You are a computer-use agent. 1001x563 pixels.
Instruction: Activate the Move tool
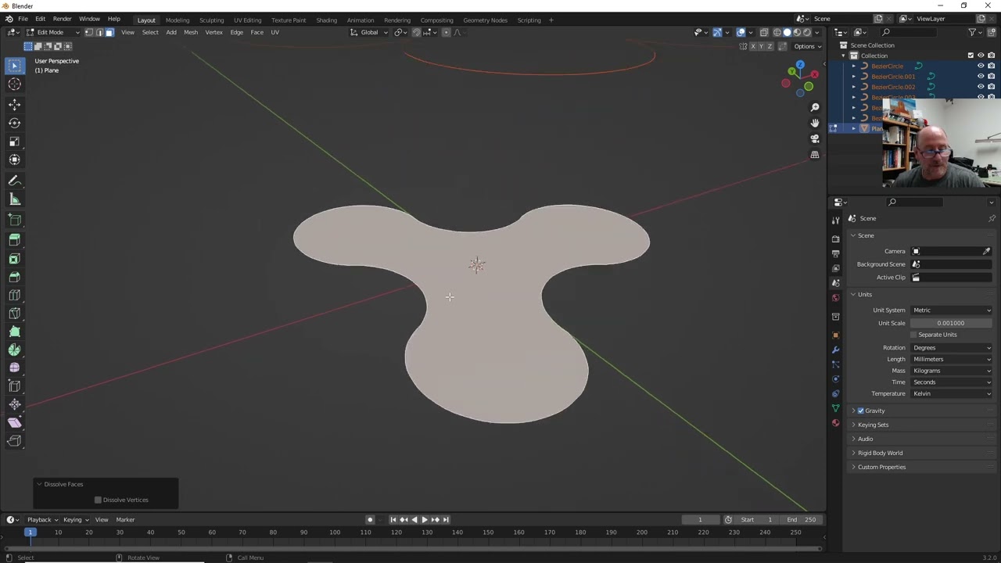coord(14,104)
